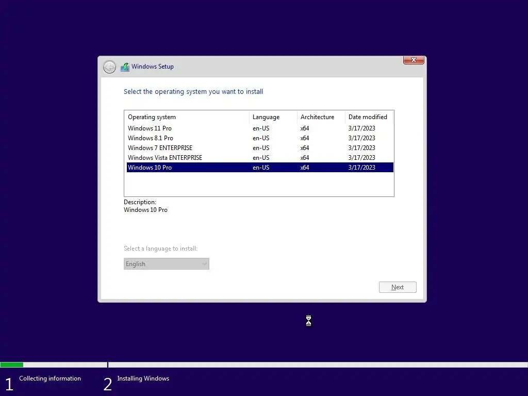Click the en-US cell for Windows 7 ENTERPRISE
Image resolution: width=528 pixels, height=396 pixels.
(x=261, y=148)
